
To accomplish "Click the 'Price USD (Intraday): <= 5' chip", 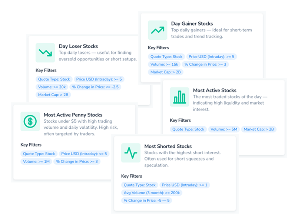I will 84,154.
